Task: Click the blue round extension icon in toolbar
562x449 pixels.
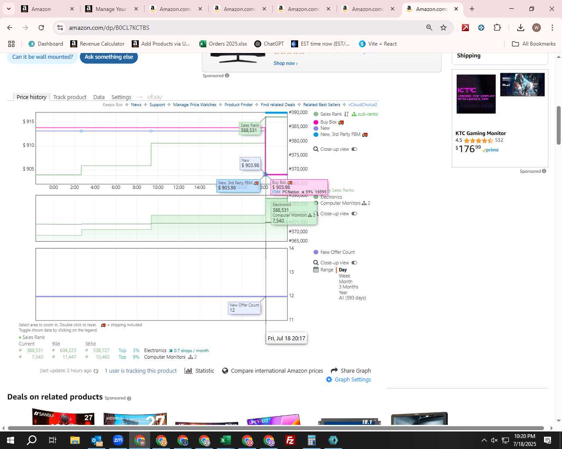Action: pyautogui.click(x=481, y=28)
